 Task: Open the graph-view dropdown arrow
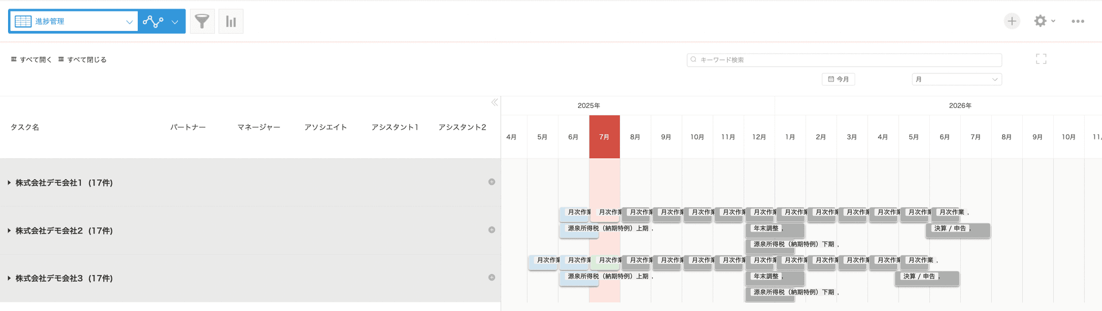174,22
